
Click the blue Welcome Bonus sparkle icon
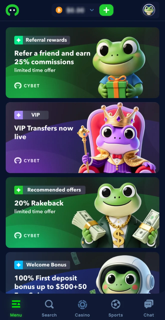tap(18, 265)
